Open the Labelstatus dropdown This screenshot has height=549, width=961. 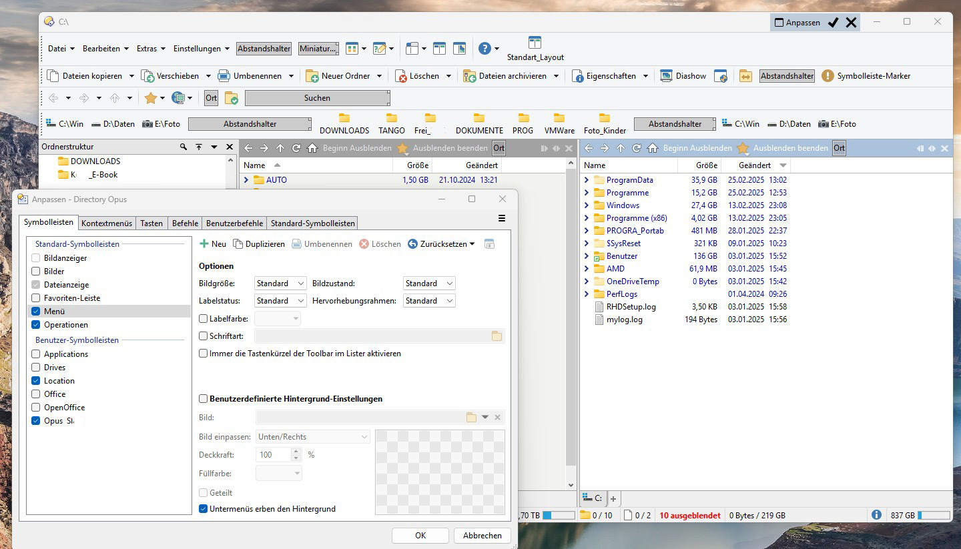pyautogui.click(x=280, y=301)
